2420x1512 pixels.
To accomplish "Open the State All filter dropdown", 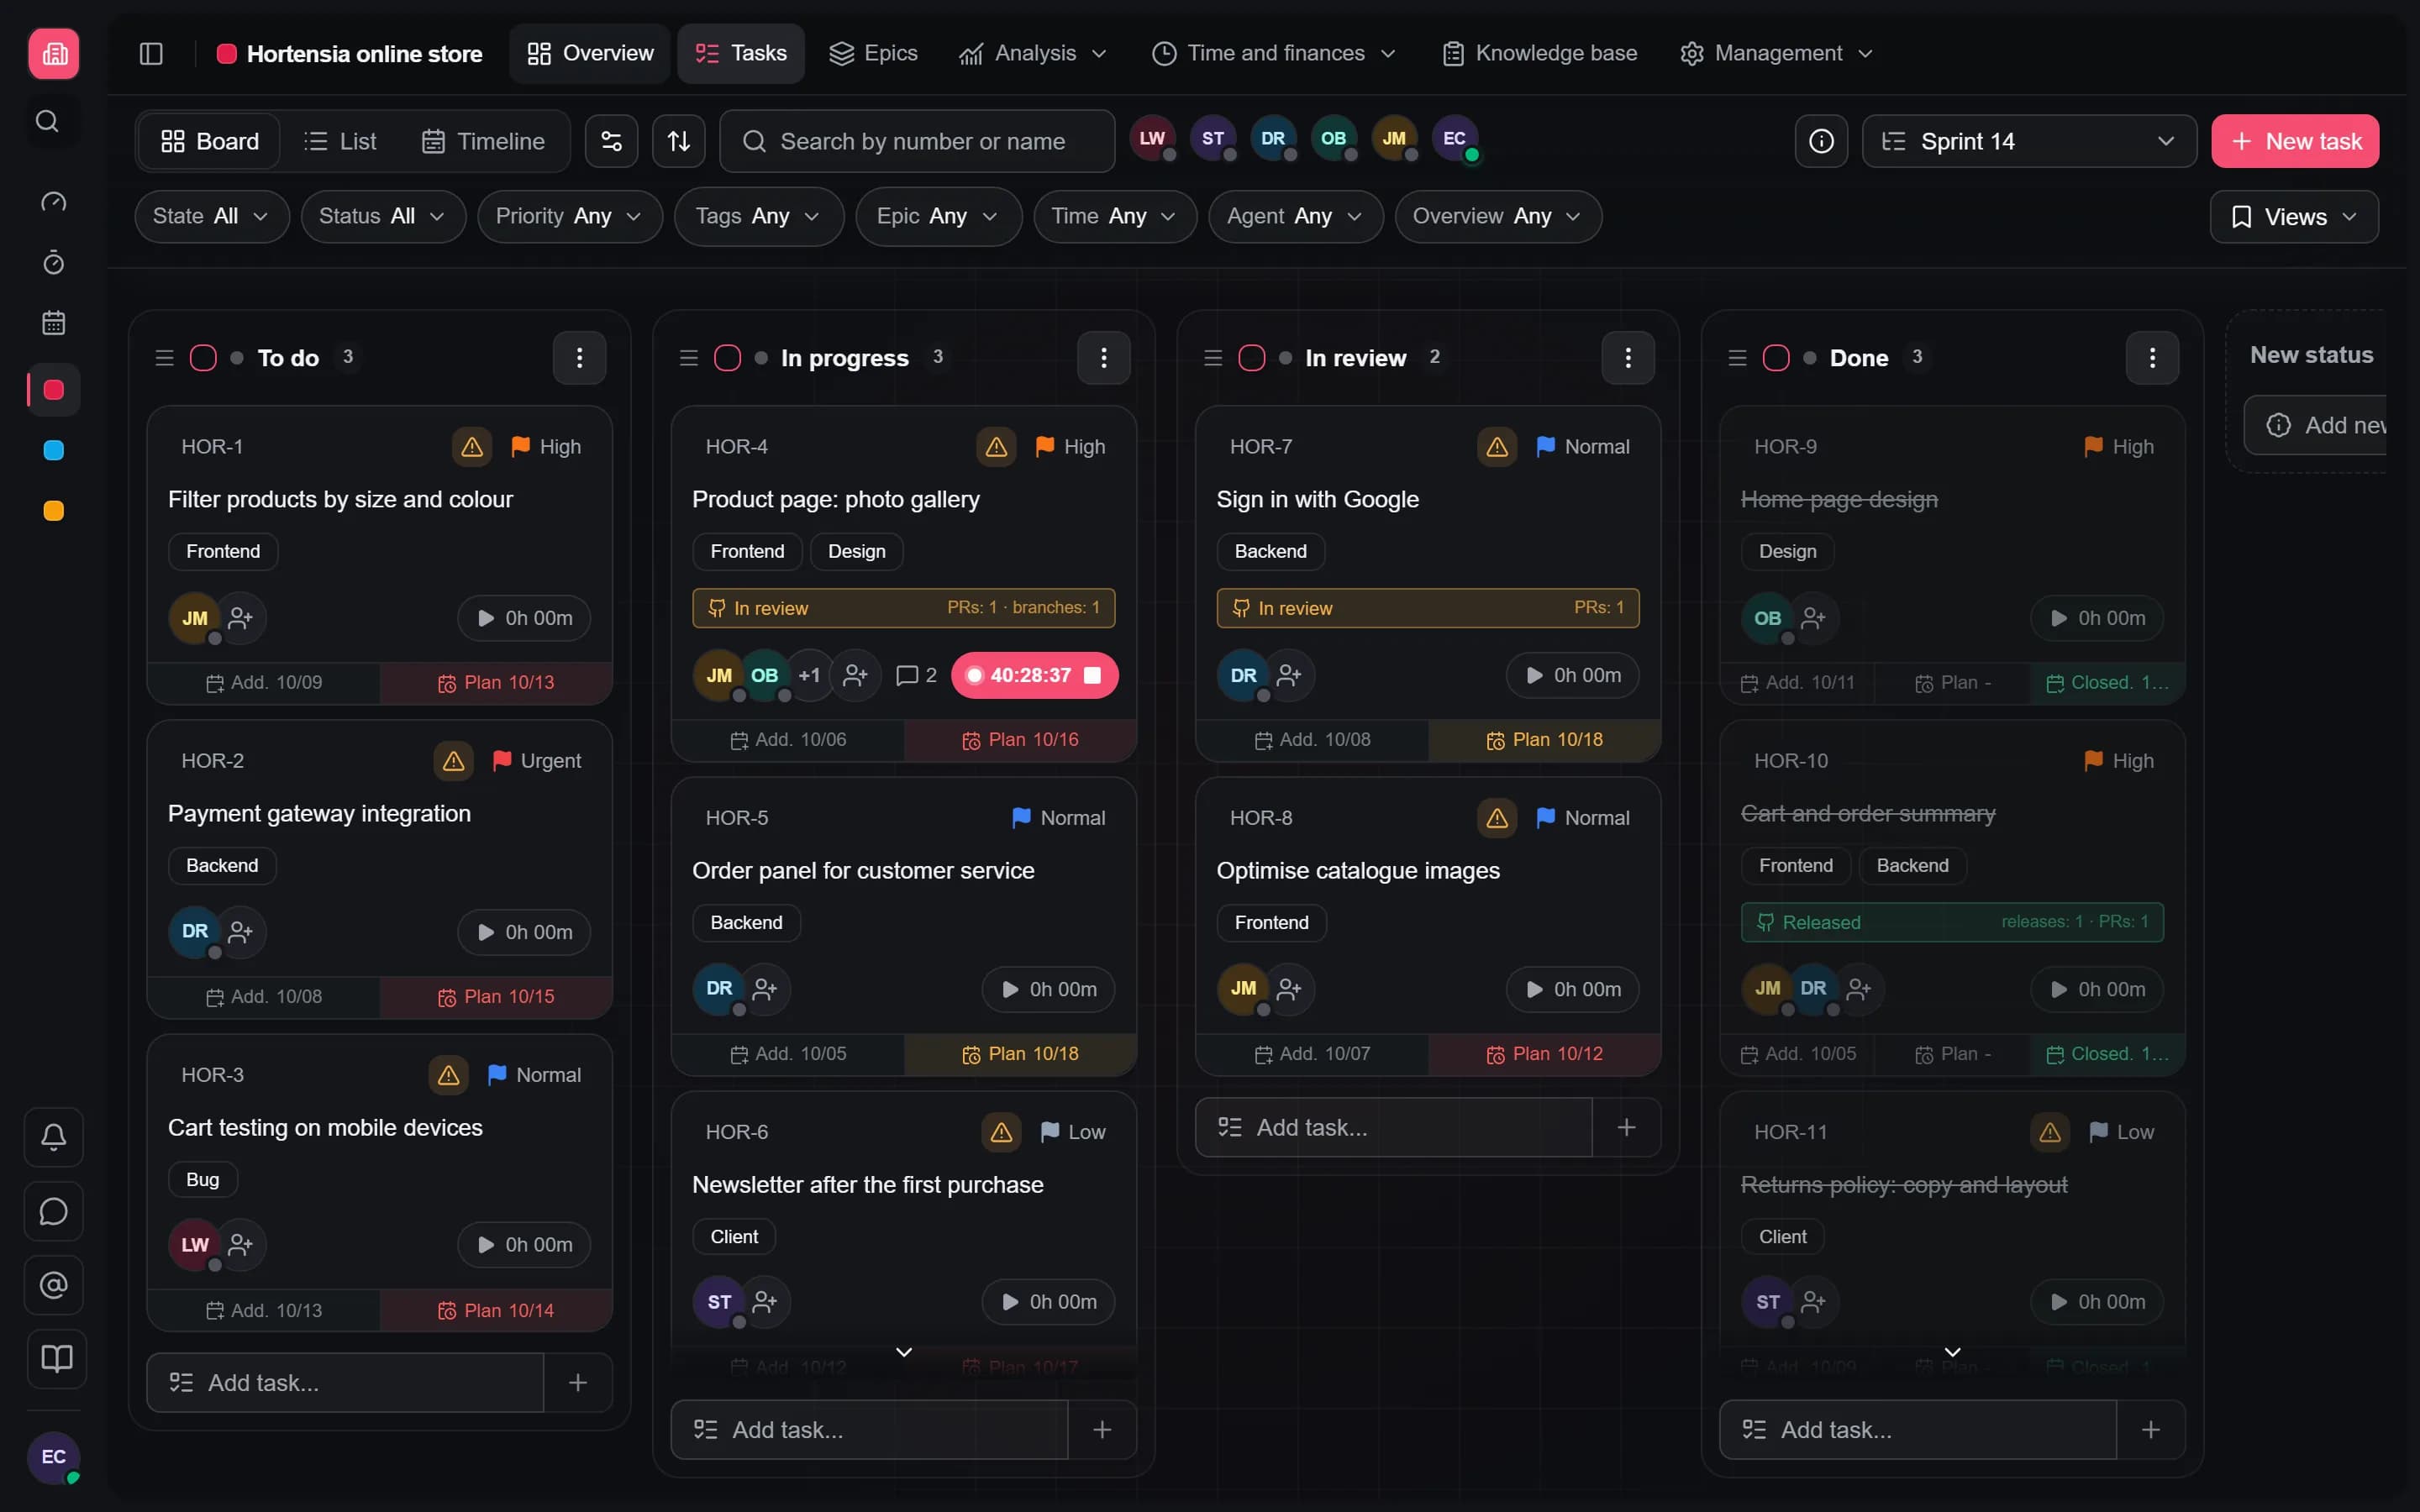I will click(x=211, y=216).
